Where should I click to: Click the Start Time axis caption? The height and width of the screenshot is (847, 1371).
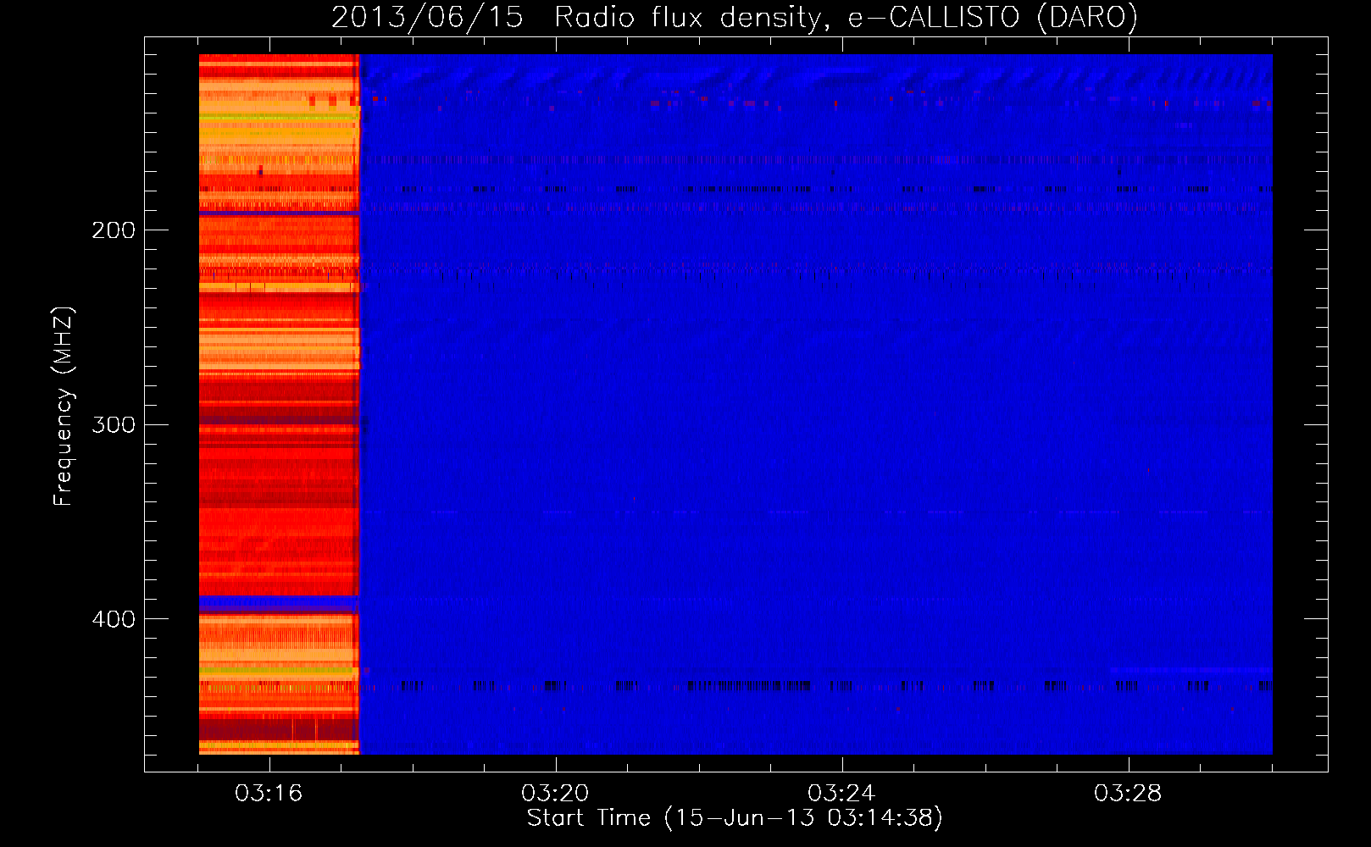click(x=735, y=818)
